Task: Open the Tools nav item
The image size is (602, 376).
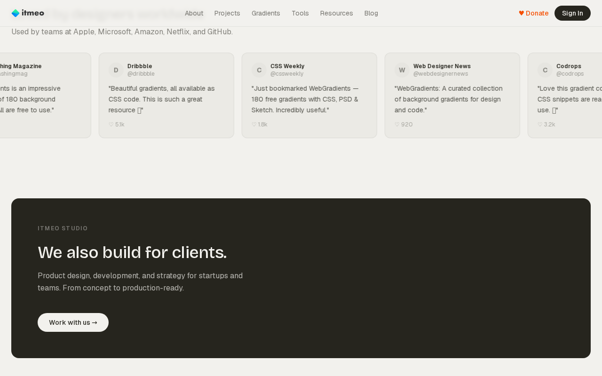Action: pos(300,13)
